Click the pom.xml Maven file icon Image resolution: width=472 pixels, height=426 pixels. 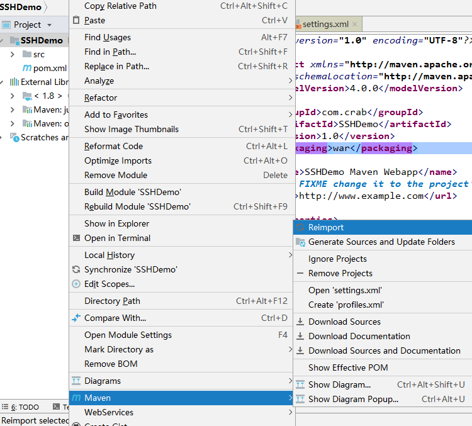click(27, 68)
